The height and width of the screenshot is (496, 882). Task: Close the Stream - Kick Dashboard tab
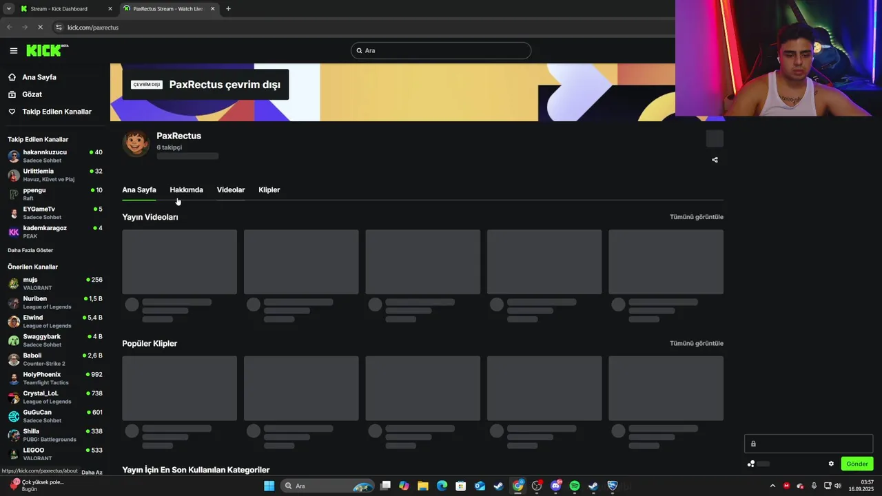pos(110,9)
